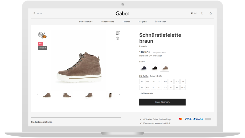Expand the Größentabelle size chart
This screenshot has height=138, width=245.
(x=146, y=94)
